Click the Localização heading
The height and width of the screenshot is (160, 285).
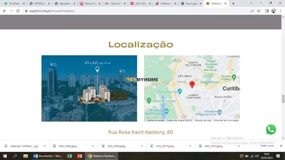141,45
